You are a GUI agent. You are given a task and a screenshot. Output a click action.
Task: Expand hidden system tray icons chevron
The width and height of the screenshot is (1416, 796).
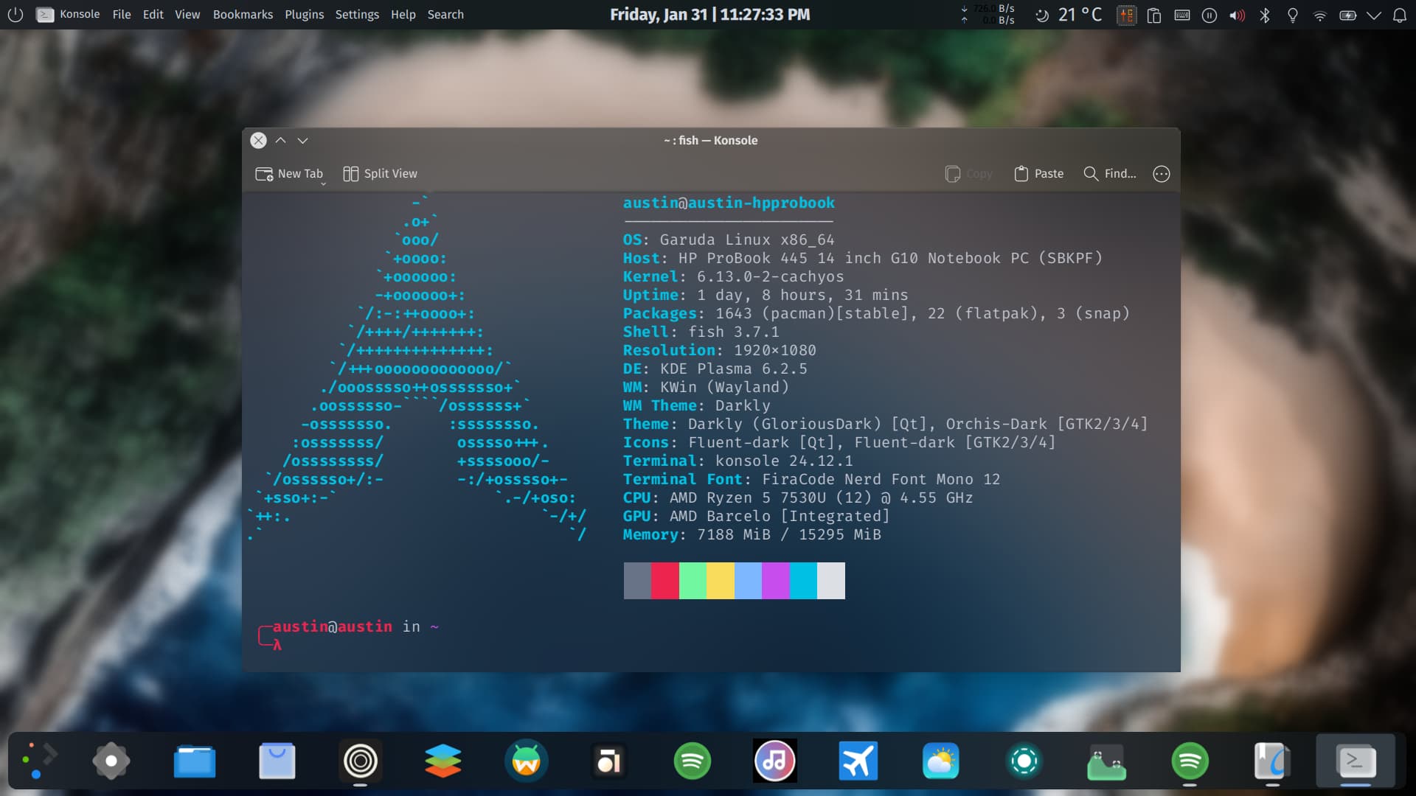click(x=1373, y=15)
